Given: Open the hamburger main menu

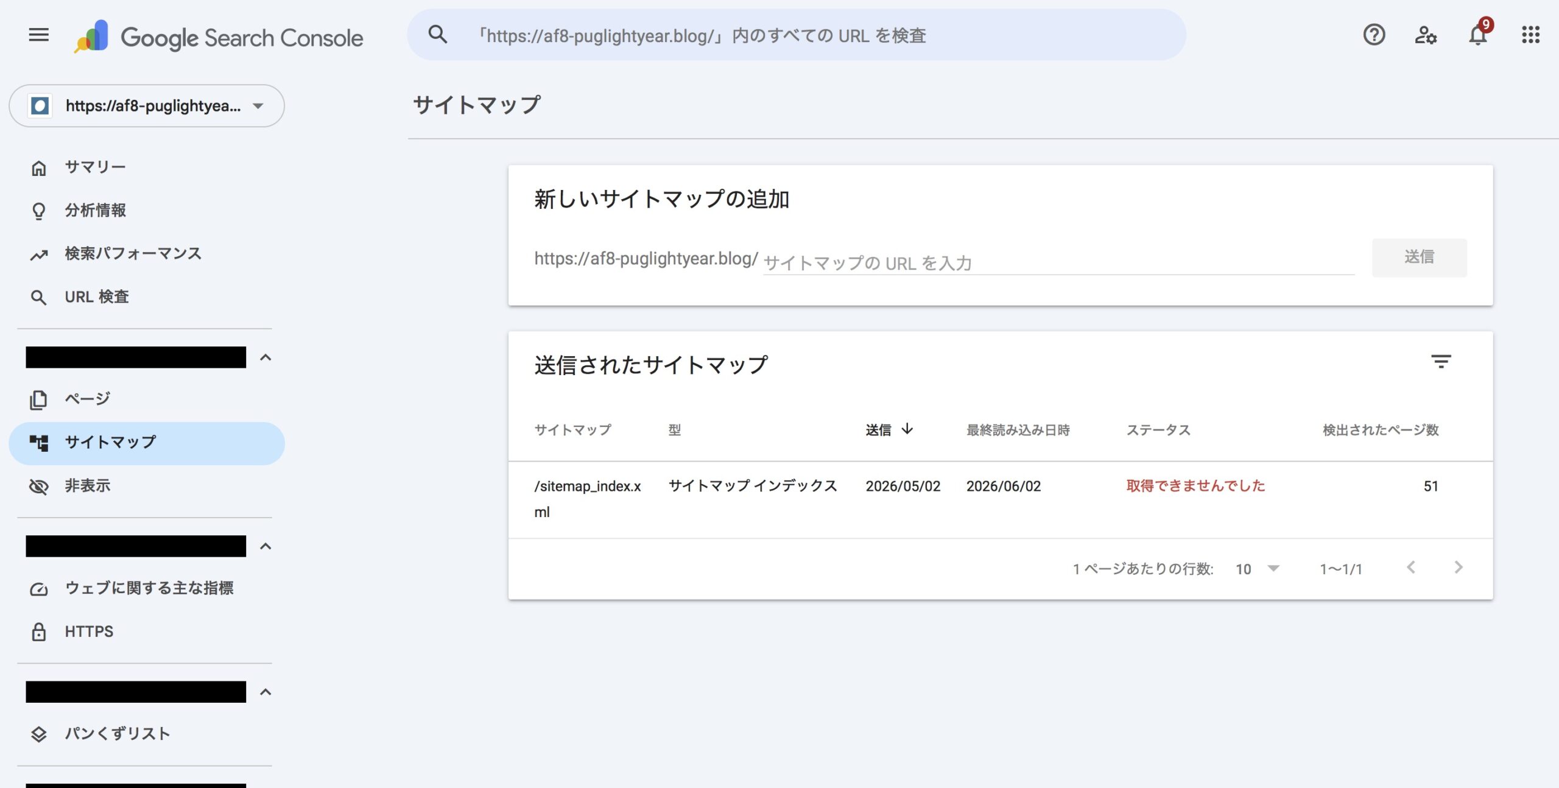Looking at the screenshot, I should (x=38, y=35).
